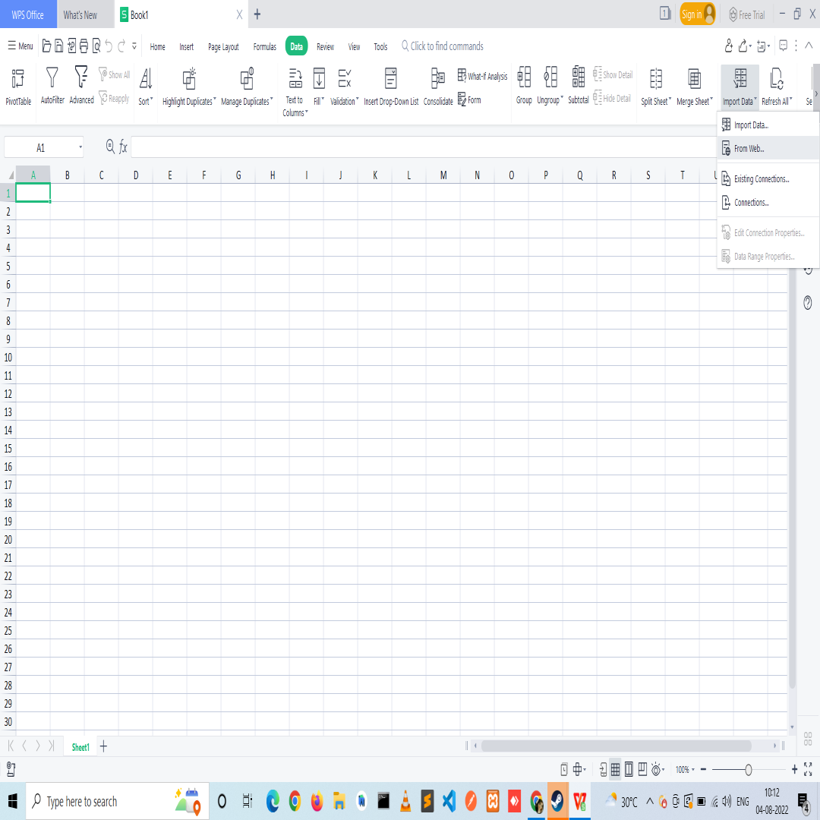Click the Insert Drop-Down List icon
The width and height of the screenshot is (820, 820).
(x=391, y=78)
